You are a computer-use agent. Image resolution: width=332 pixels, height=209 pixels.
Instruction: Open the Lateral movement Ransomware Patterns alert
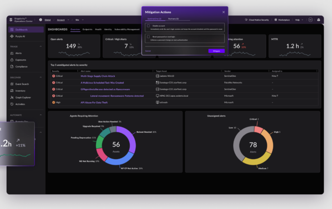coord(117,96)
